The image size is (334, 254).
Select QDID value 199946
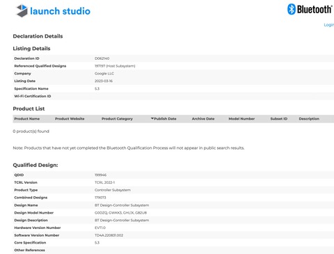[x=100, y=175]
